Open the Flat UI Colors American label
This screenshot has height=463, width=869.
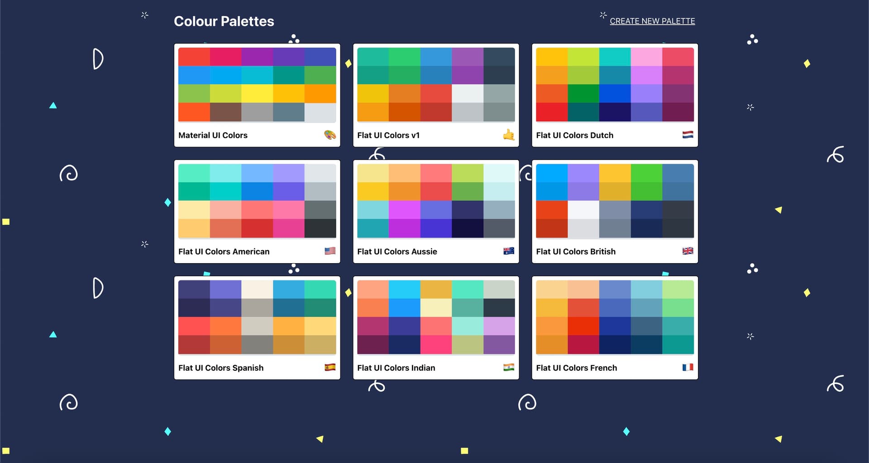(224, 251)
